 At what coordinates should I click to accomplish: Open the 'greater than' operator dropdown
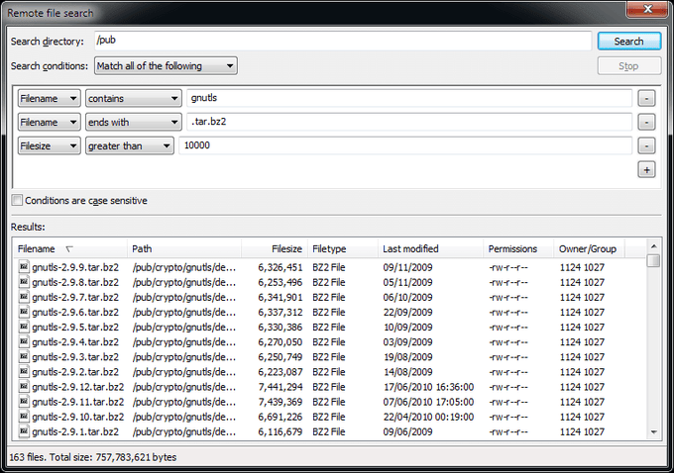point(129,145)
